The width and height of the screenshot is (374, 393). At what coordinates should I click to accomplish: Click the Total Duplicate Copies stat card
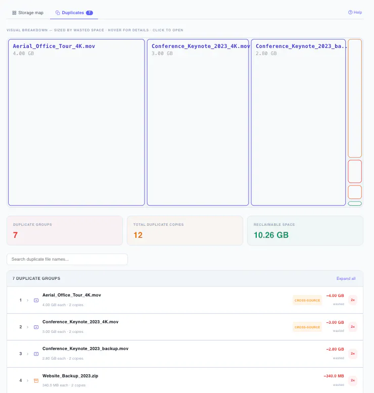[185, 230]
